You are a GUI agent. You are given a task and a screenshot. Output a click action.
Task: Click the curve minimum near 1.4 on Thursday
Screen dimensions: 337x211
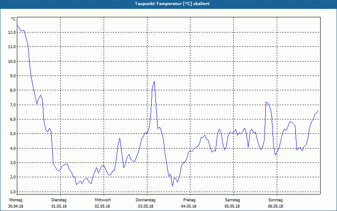coord(172,186)
